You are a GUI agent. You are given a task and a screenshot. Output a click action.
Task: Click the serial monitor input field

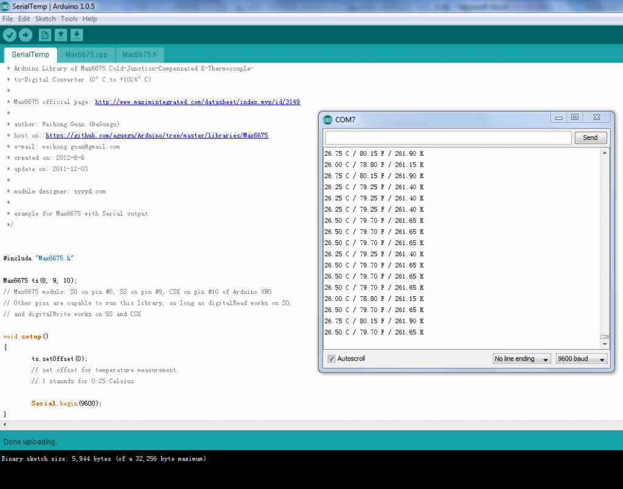448,137
